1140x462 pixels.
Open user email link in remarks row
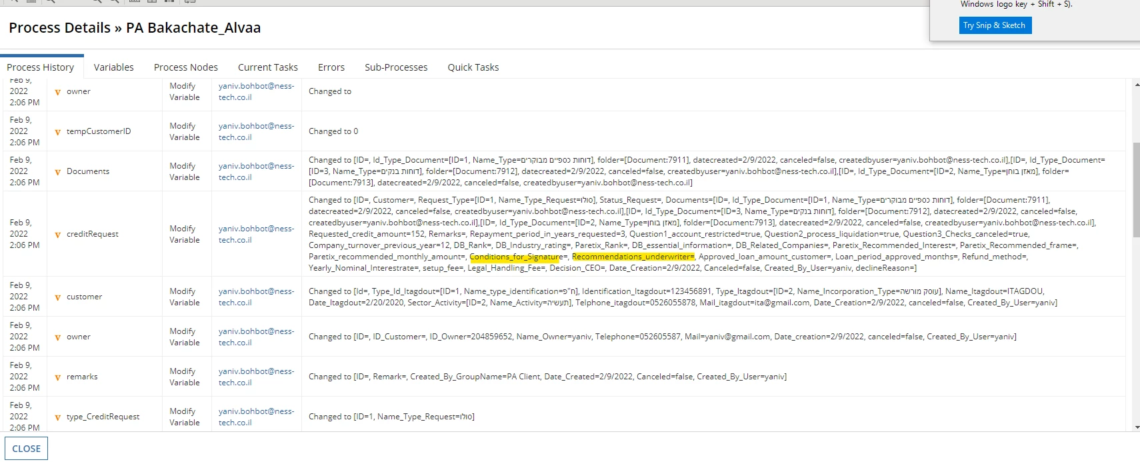point(256,377)
